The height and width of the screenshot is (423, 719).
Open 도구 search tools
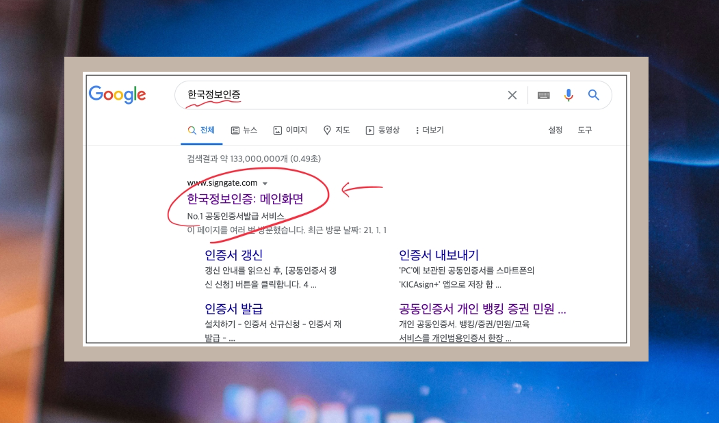tap(585, 130)
